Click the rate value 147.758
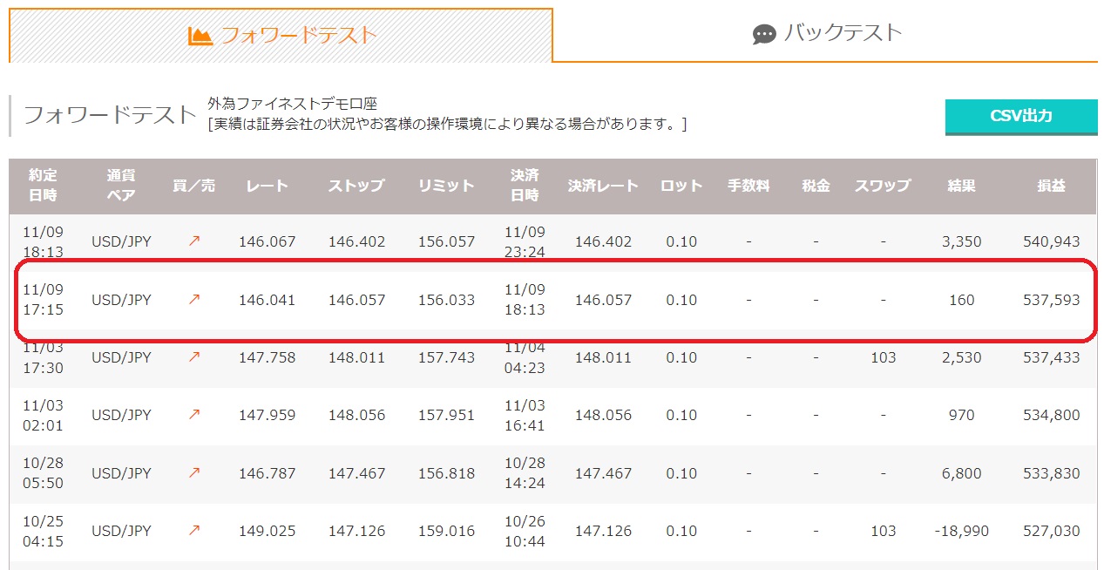The image size is (1104, 570). pos(267,357)
